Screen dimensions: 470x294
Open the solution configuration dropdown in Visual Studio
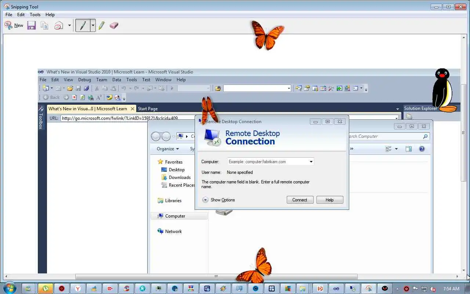[194, 88]
